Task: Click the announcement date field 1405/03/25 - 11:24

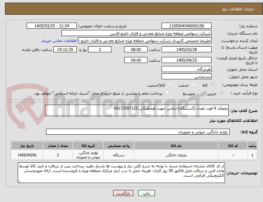Action: (x=52, y=26)
